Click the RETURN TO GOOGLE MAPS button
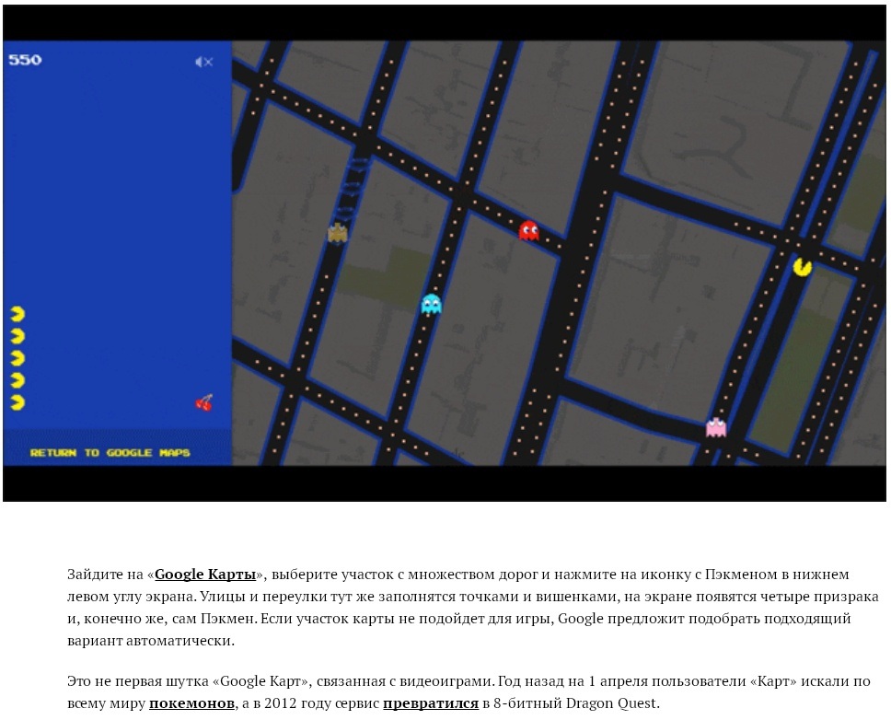The width and height of the screenshot is (891, 720). [x=110, y=452]
